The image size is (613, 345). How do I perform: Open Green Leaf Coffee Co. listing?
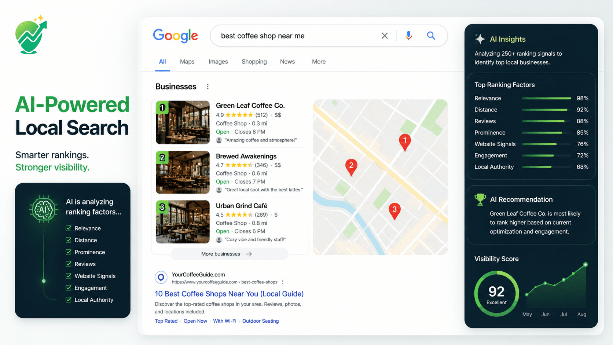click(250, 106)
